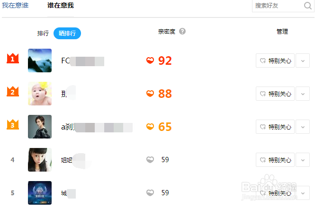This screenshot has width=315, height=208.
Task: Click the red heart beside score 92
Action: pos(150,61)
